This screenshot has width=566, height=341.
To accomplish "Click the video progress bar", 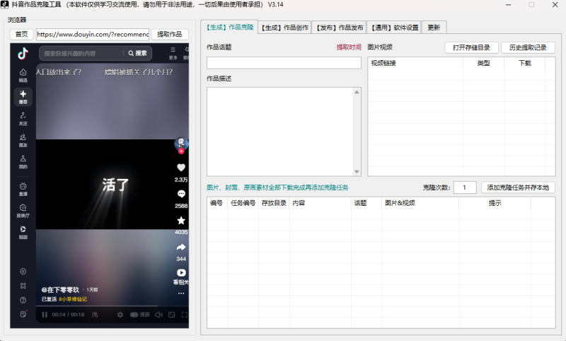I will [x=112, y=306].
